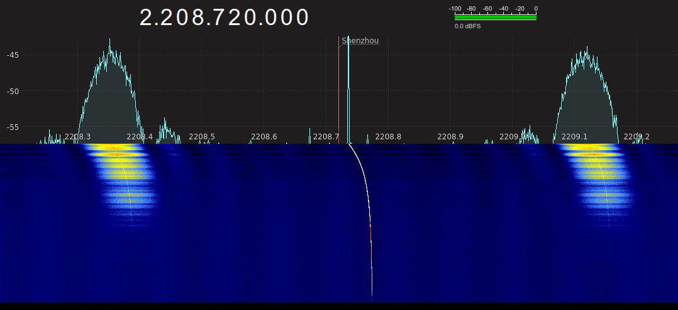Click the green signal level meter bar
The width and height of the screenshot is (678, 310).
495,18
